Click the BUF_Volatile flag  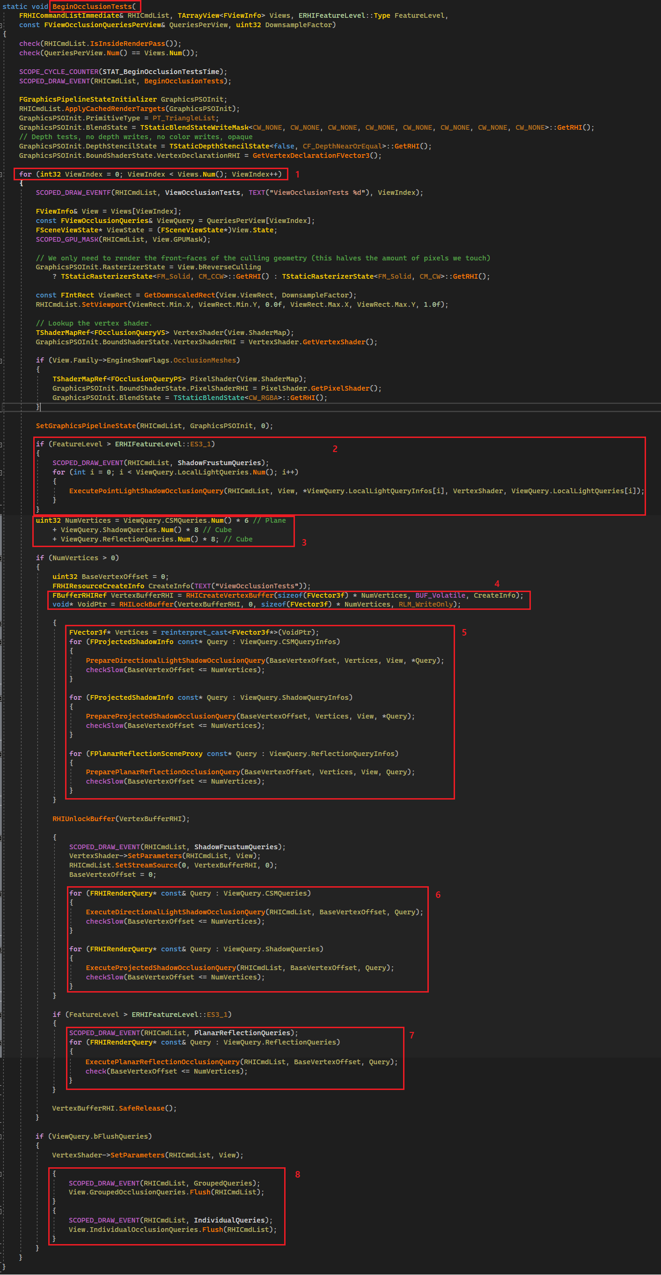(x=441, y=596)
